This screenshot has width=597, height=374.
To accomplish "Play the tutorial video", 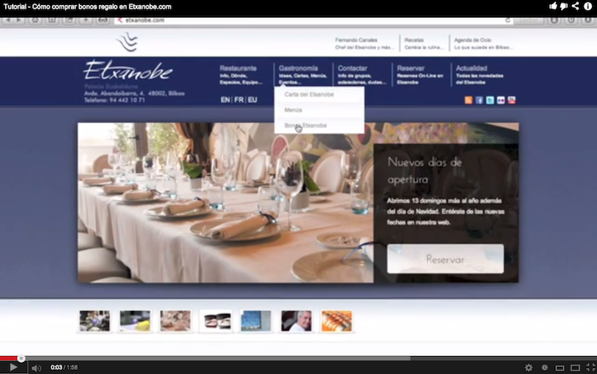I will [13, 367].
